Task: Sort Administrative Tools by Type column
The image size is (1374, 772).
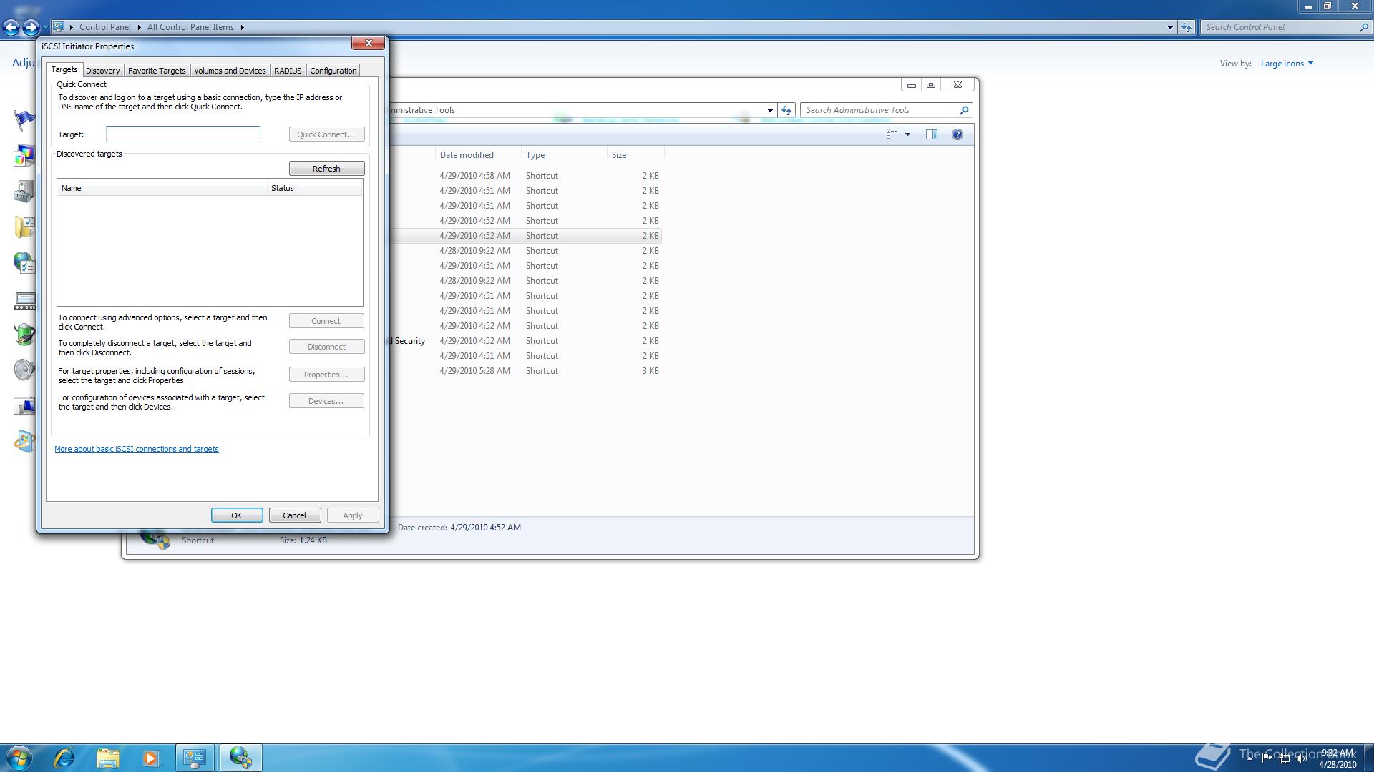Action: click(564, 155)
